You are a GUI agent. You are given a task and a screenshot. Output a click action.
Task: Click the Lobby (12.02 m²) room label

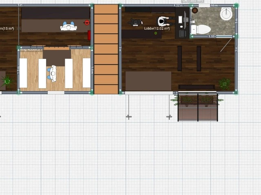(157, 28)
